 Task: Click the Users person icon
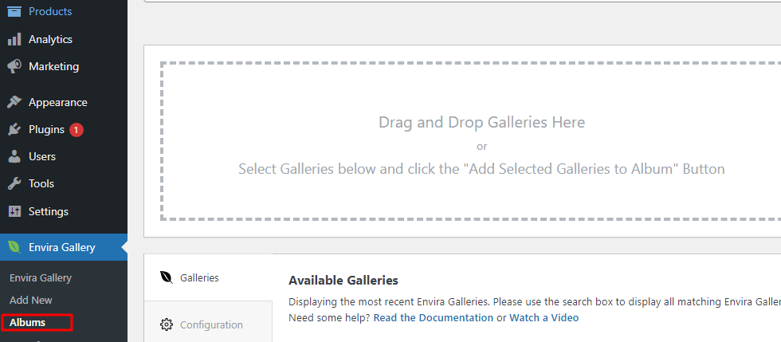pyautogui.click(x=14, y=156)
